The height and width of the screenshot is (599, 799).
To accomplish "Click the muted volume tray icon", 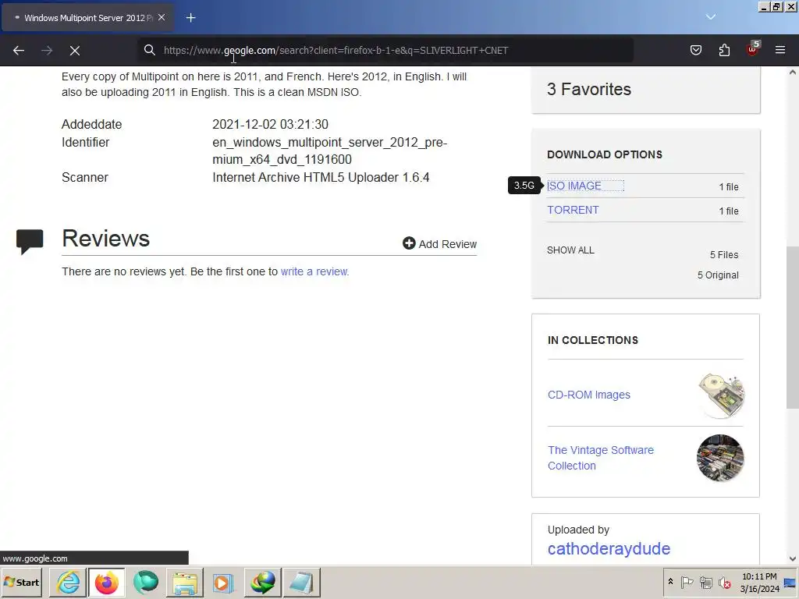I will click(724, 582).
